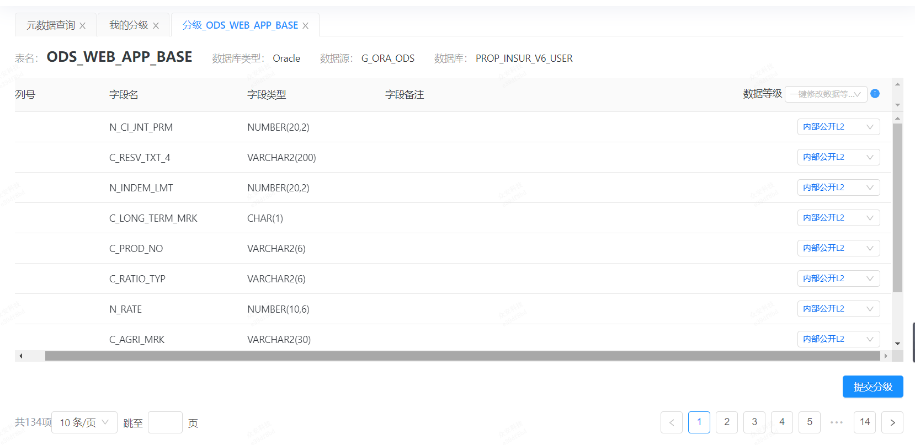Go to next page arrow

pyautogui.click(x=892, y=422)
